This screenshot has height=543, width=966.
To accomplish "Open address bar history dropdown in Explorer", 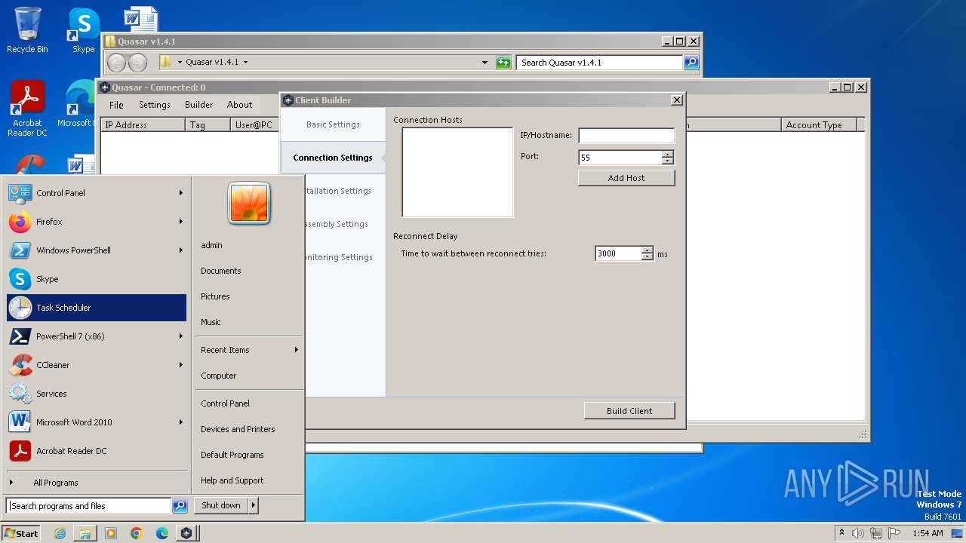I will (x=485, y=63).
